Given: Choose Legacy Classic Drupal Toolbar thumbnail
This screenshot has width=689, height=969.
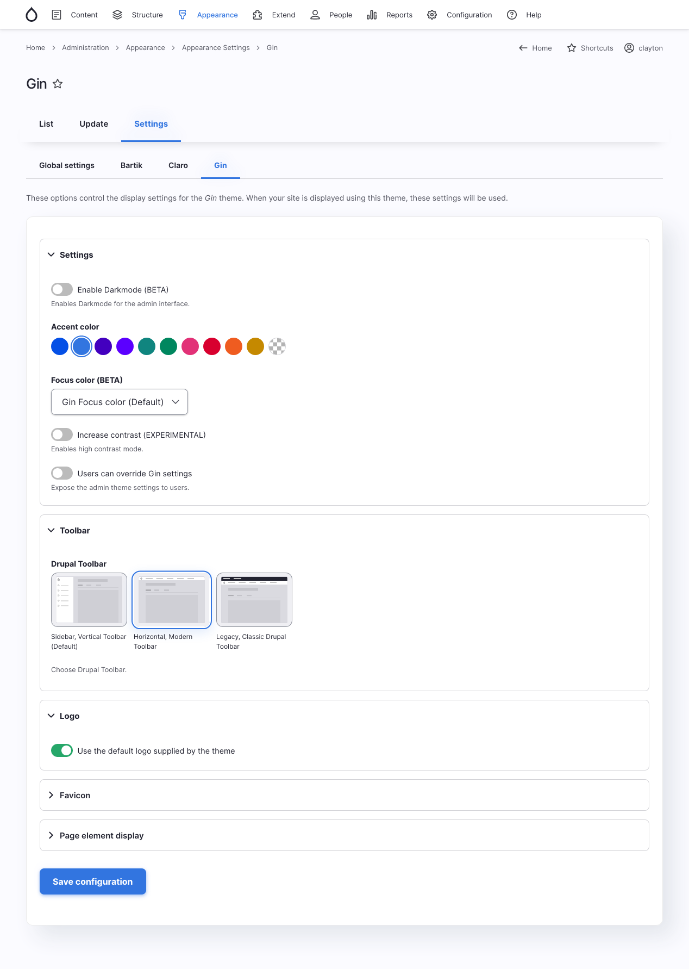Looking at the screenshot, I should [x=254, y=600].
